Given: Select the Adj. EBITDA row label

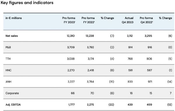Looking at the screenshot, I should 13,105.
